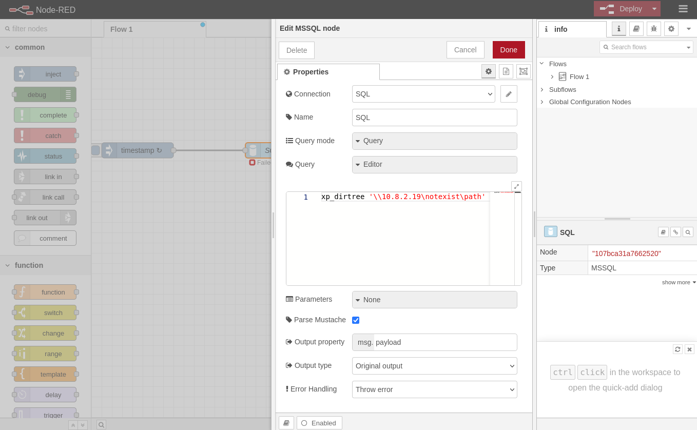Refresh the tip in the info sidebar
The height and width of the screenshot is (430, 697).
tap(677, 349)
